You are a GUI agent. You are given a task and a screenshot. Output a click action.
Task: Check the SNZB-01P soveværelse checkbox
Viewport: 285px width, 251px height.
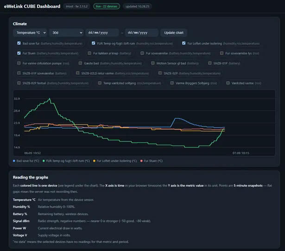tap(19, 73)
